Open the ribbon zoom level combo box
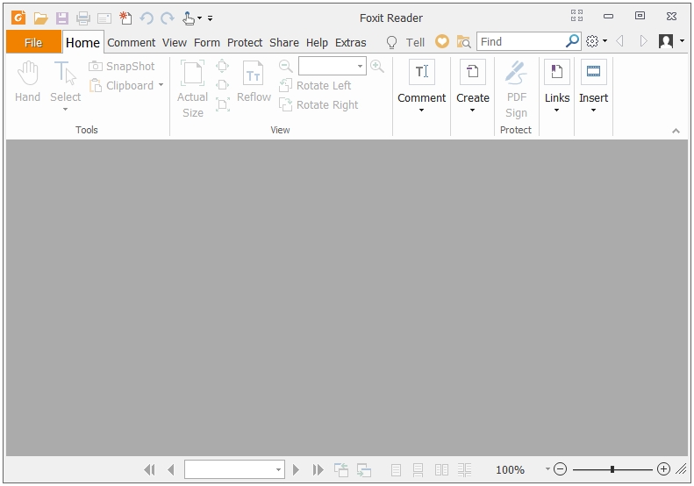Viewport: 694px width, 486px height. pos(333,66)
